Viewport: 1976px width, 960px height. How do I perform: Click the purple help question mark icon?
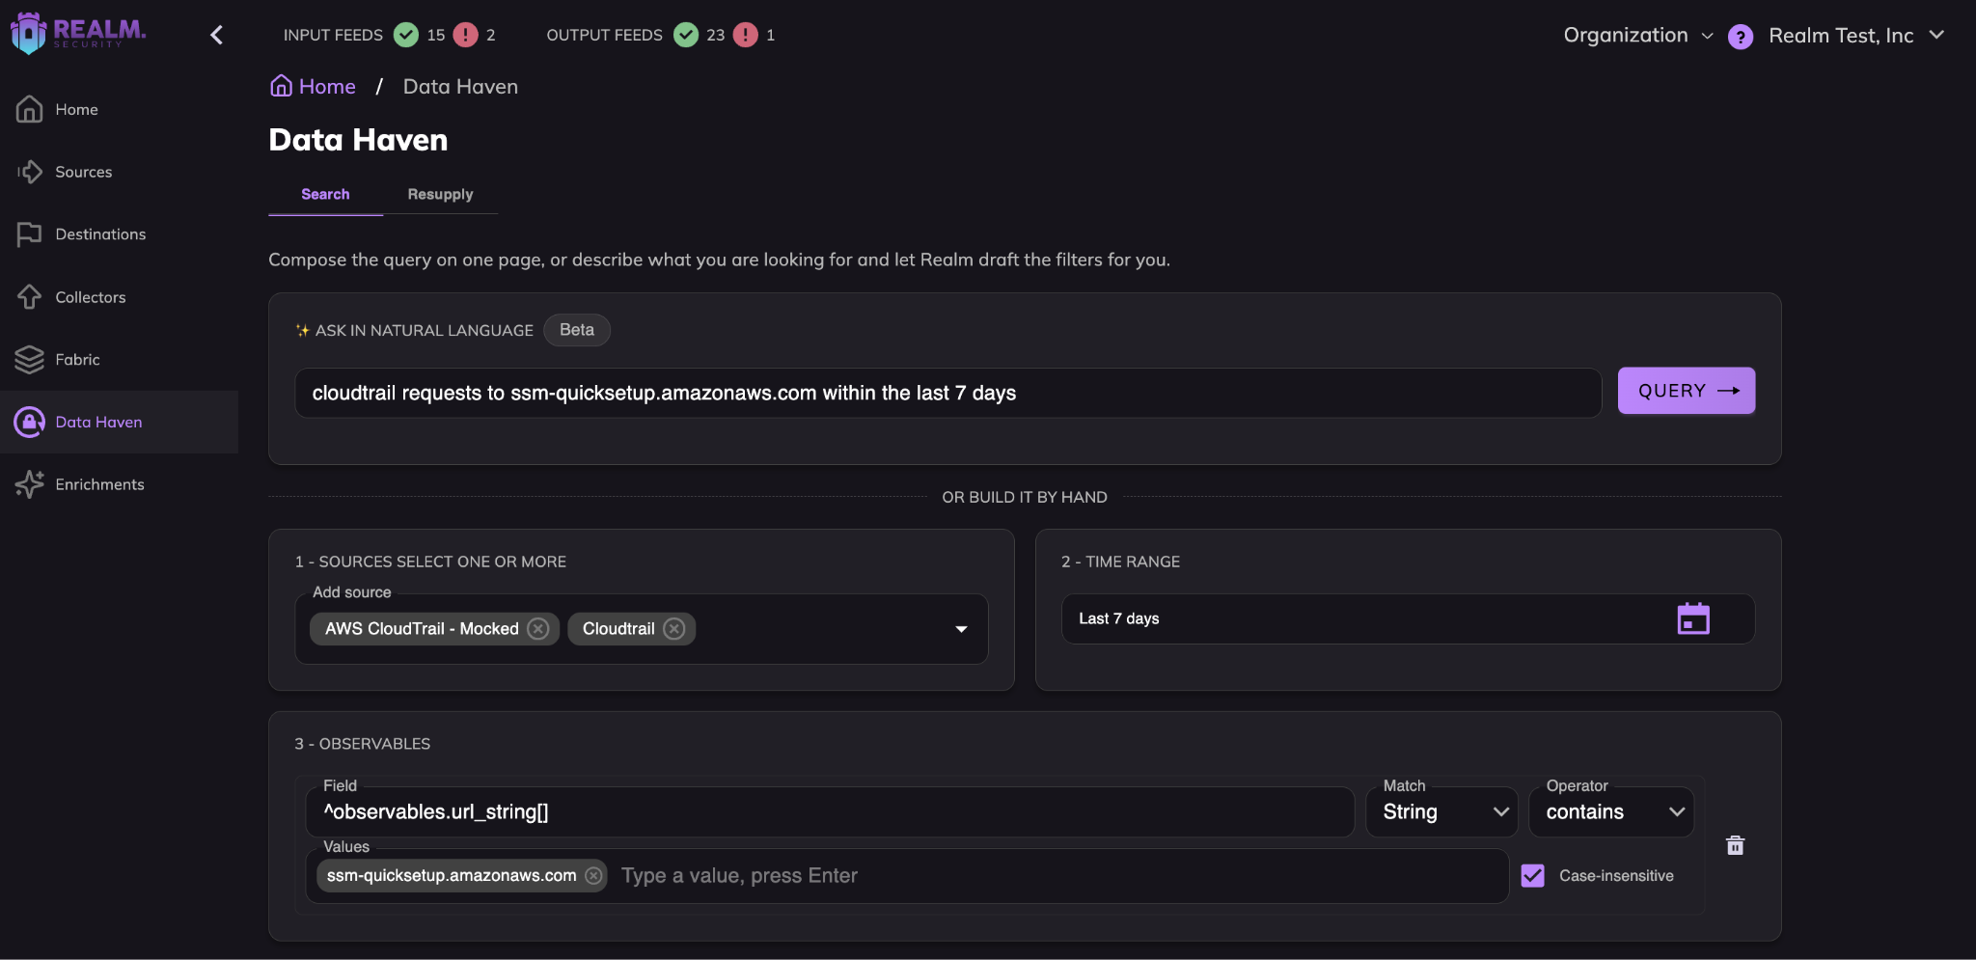pyautogui.click(x=1741, y=37)
